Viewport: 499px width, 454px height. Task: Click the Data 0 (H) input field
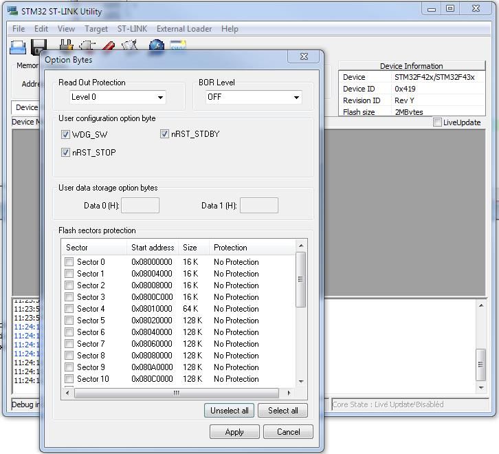point(140,206)
